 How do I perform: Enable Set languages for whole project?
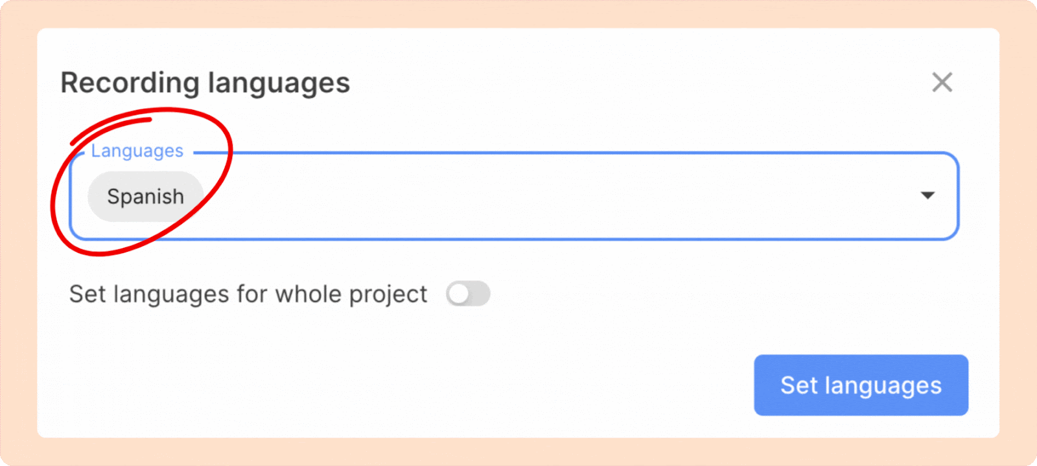click(468, 294)
